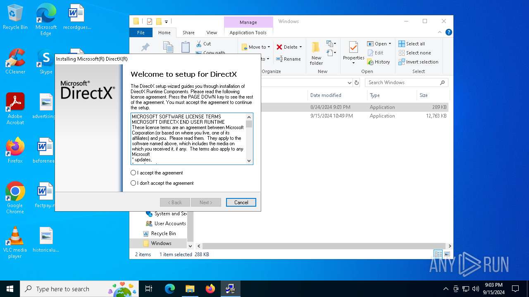Switch to the Home ribbon tab
Viewport: 529px width, 297px height.
(164, 33)
